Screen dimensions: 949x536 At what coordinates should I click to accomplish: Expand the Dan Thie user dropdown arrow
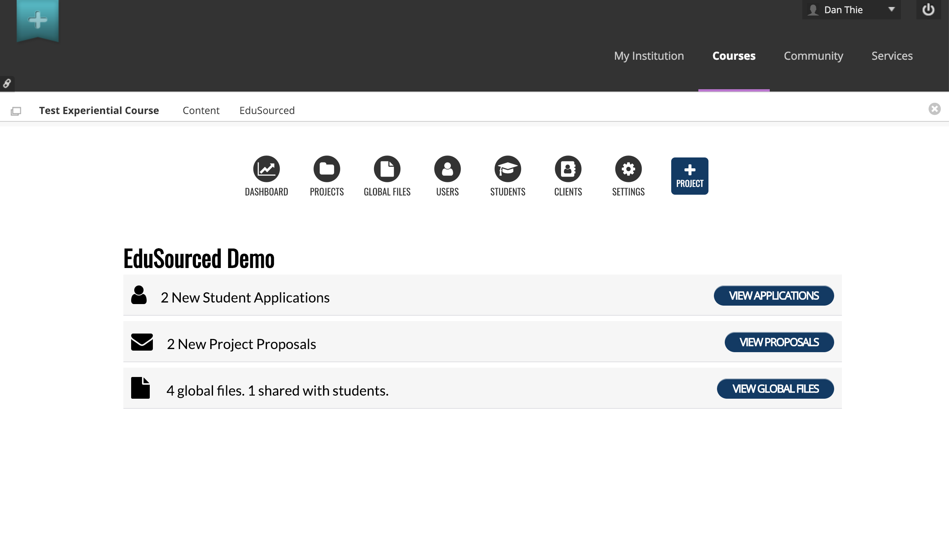(892, 9)
